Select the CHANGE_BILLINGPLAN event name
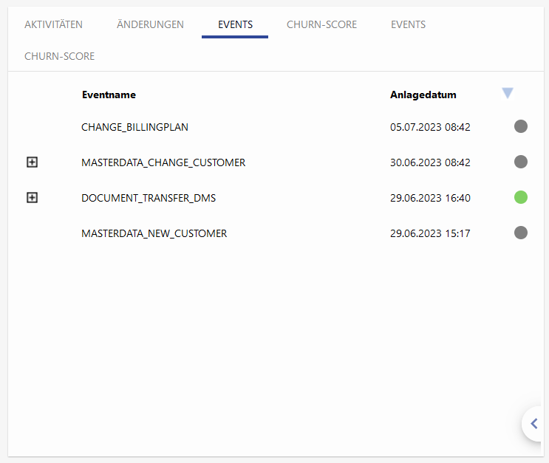This screenshot has height=463, width=549. (134, 127)
